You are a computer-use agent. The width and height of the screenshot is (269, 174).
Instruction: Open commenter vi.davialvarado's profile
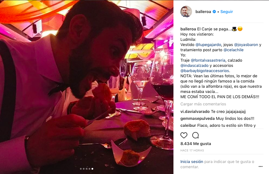[195, 111]
